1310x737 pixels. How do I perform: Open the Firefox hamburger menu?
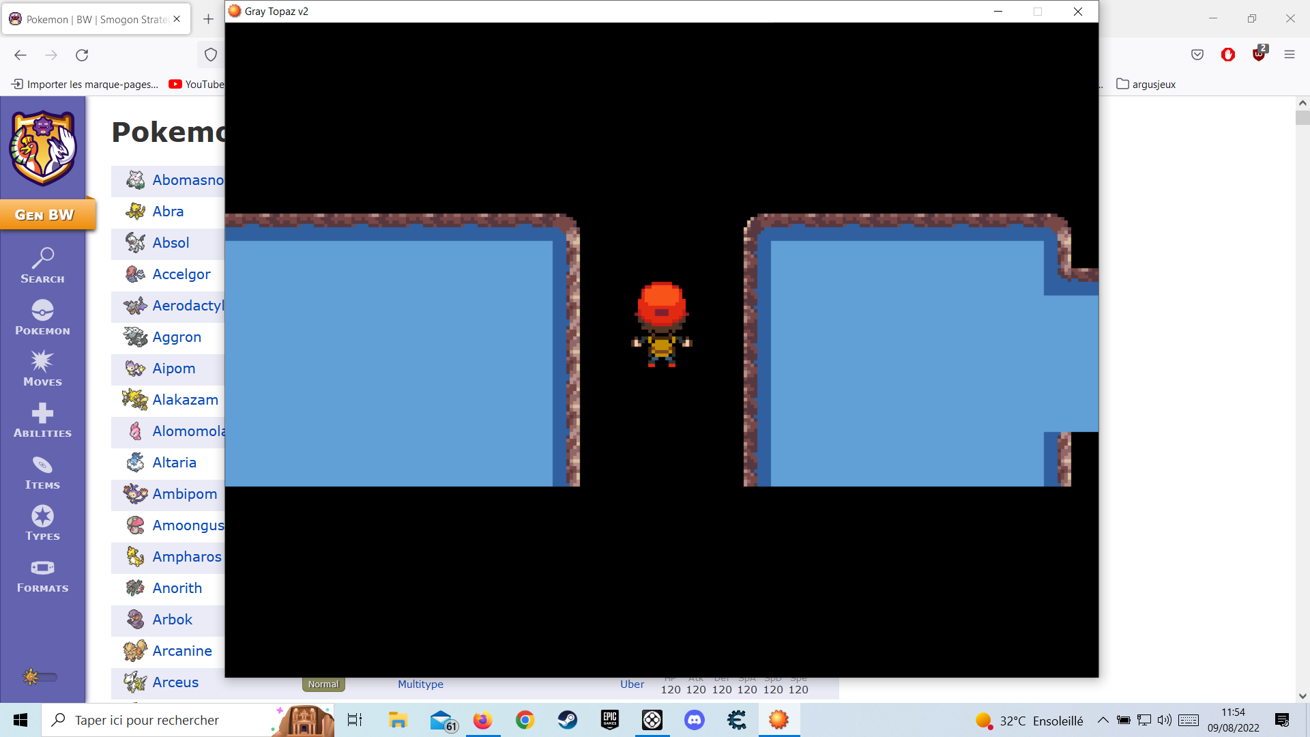(x=1289, y=55)
